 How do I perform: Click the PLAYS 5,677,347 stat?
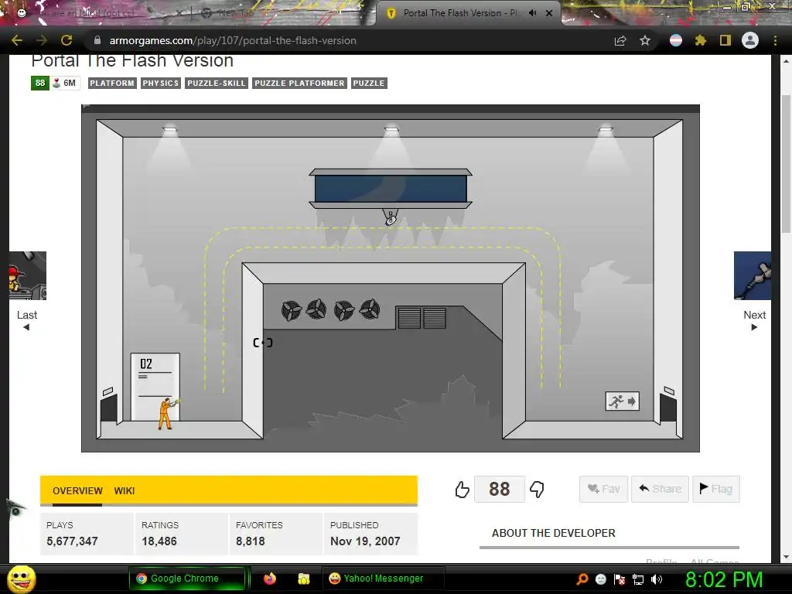pyautogui.click(x=87, y=534)
